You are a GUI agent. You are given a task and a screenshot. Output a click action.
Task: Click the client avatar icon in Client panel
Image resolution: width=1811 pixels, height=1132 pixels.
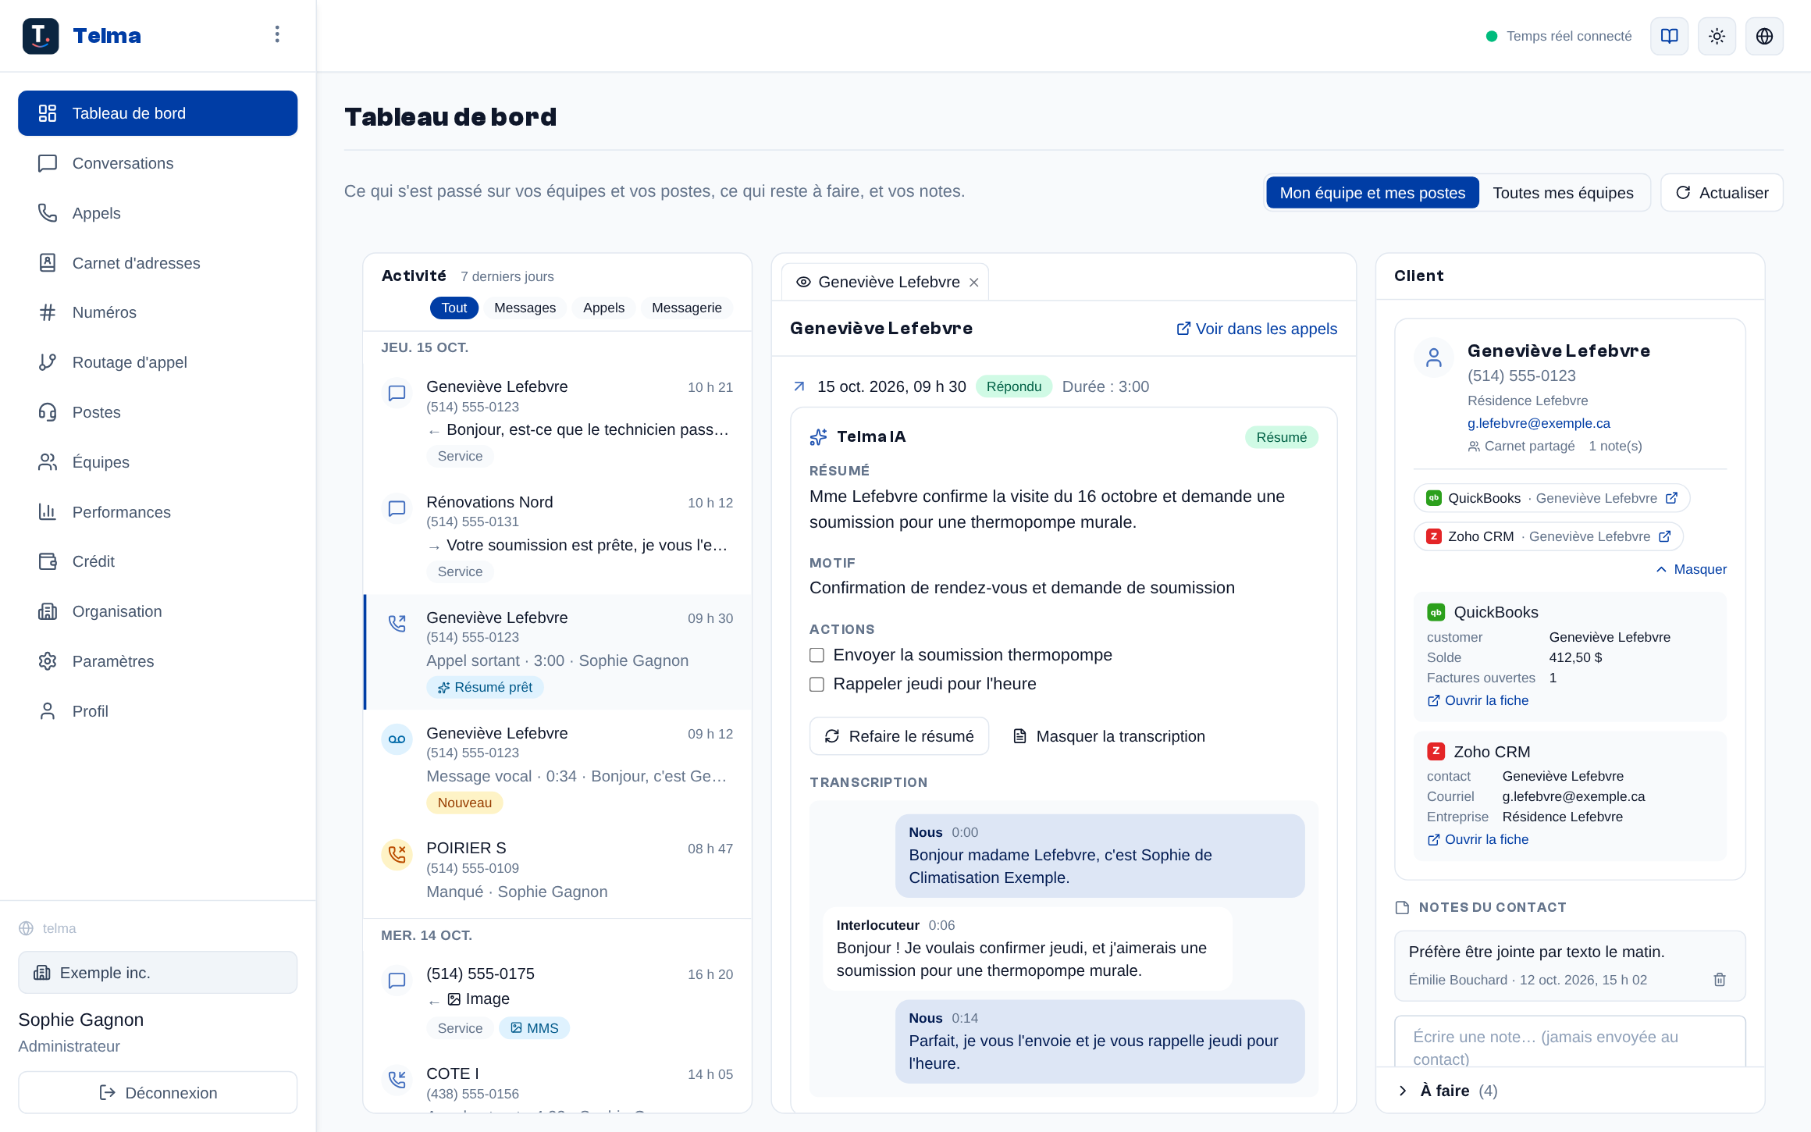(x=1434, y=358)
